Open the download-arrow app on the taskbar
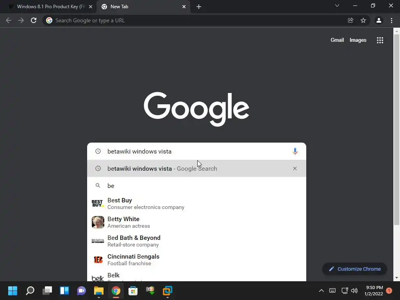Image resolution: width=400 pixels, height=300 pixels. point(150,291)
